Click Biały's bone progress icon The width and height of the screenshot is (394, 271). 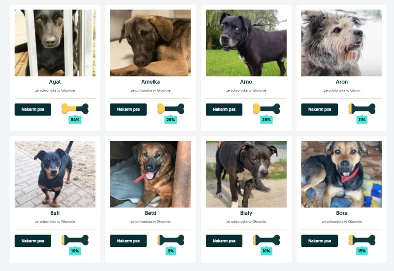[266, 240]
